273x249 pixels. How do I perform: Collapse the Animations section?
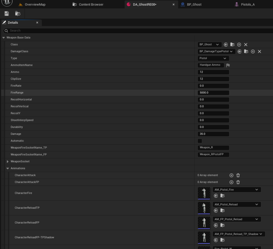click(x=8, y=168)
